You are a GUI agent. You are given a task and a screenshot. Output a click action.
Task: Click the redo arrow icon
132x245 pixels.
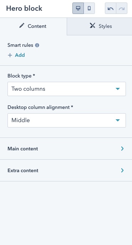pyautogui.click(x=122, y=8)
